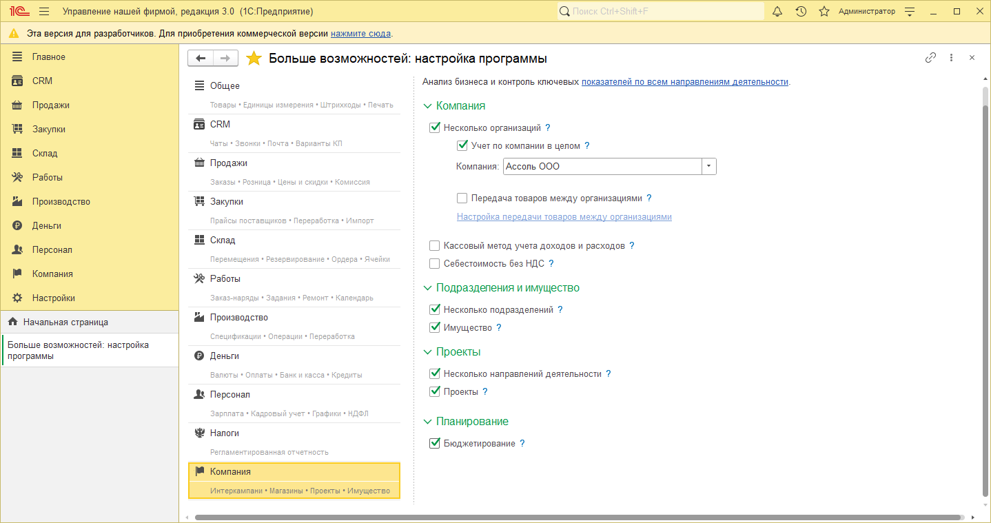991x523 pixels.
Task: Add this page to favorites using yellow star
Action: 254,59
